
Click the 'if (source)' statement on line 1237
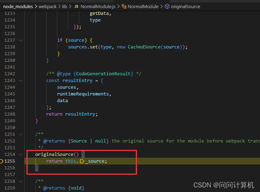72,40
